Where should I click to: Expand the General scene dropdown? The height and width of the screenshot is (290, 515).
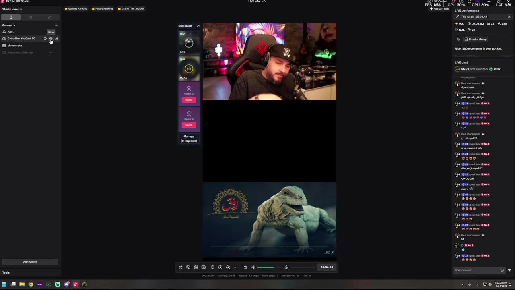(9, 25)
